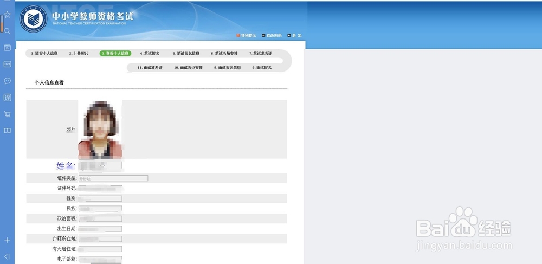Screen dimensions: 542x264
Task: Collapse the sidebar with arrow icon
Action: [7, 256]
